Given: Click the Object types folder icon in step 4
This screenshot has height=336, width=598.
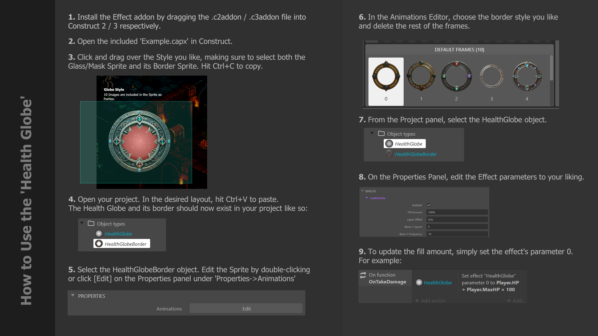Looking at the screenshot, I should click(91, 223).
